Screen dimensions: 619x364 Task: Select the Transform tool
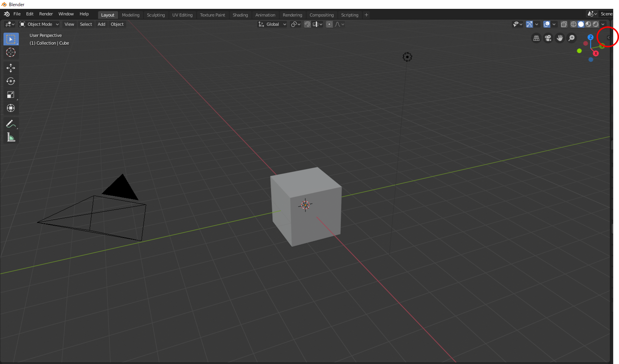(11, 108)
